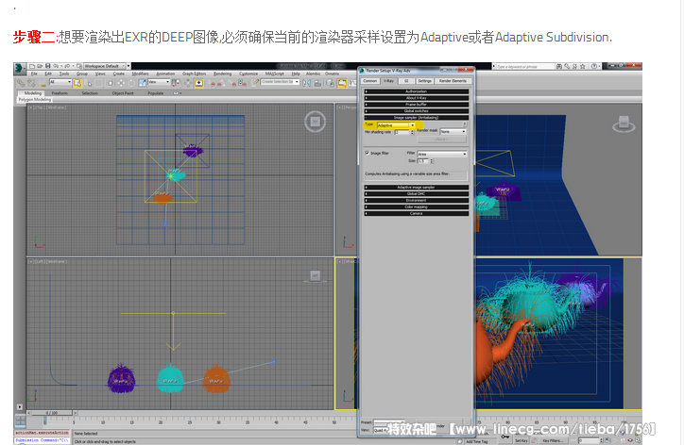Open the Workspace Default dropdown

point(105,66)
